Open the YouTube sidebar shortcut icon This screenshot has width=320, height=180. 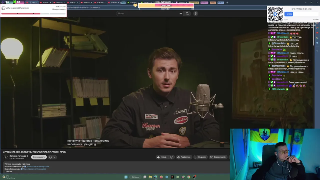click(x=317, y=33)
